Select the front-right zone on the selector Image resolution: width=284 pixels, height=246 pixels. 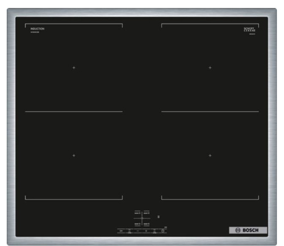click(147, 224)
